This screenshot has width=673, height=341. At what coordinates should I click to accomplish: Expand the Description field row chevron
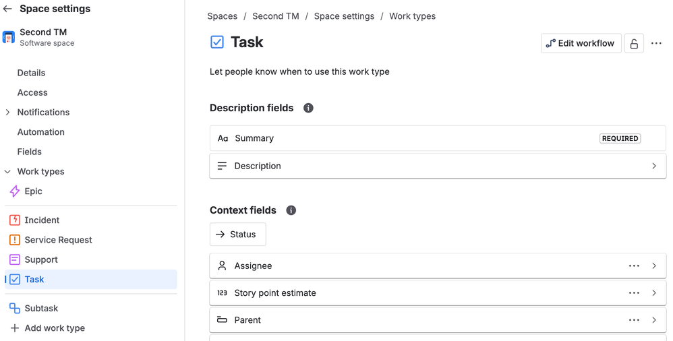[654, 166]
